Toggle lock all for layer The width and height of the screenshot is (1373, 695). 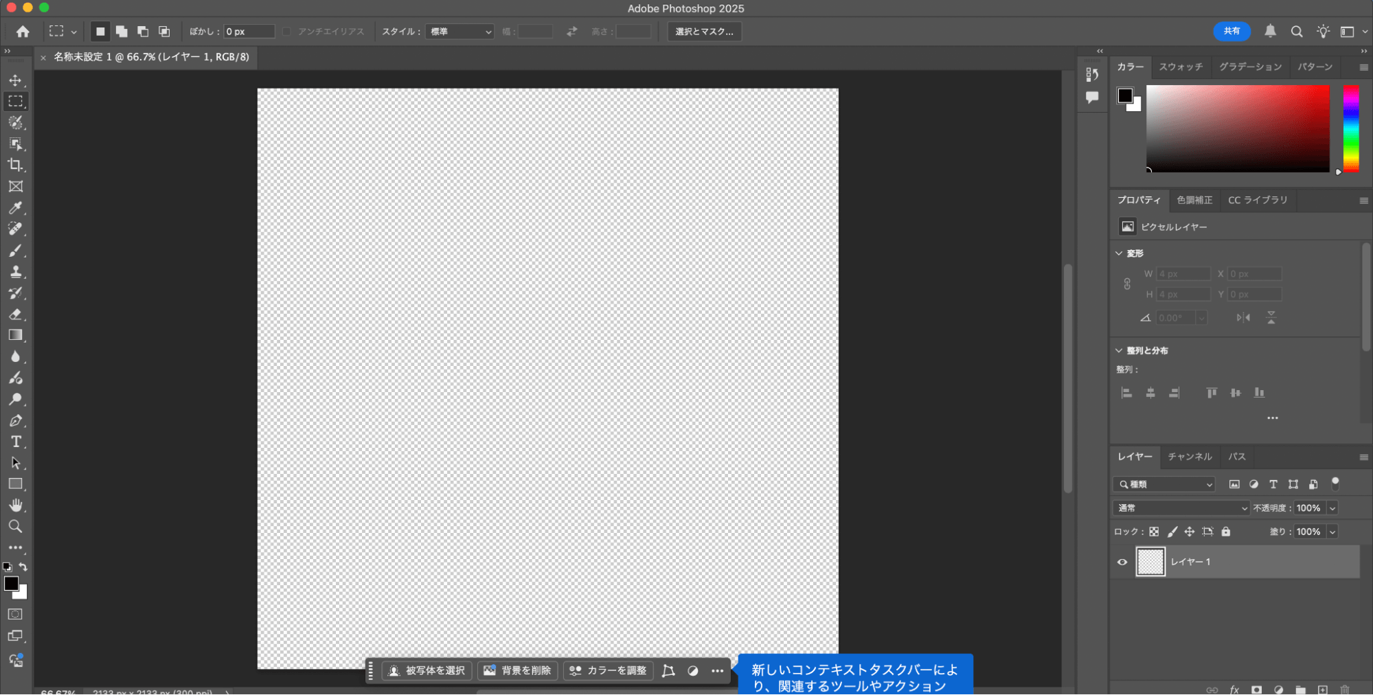pyautogui.click(x=1226, y=532)
